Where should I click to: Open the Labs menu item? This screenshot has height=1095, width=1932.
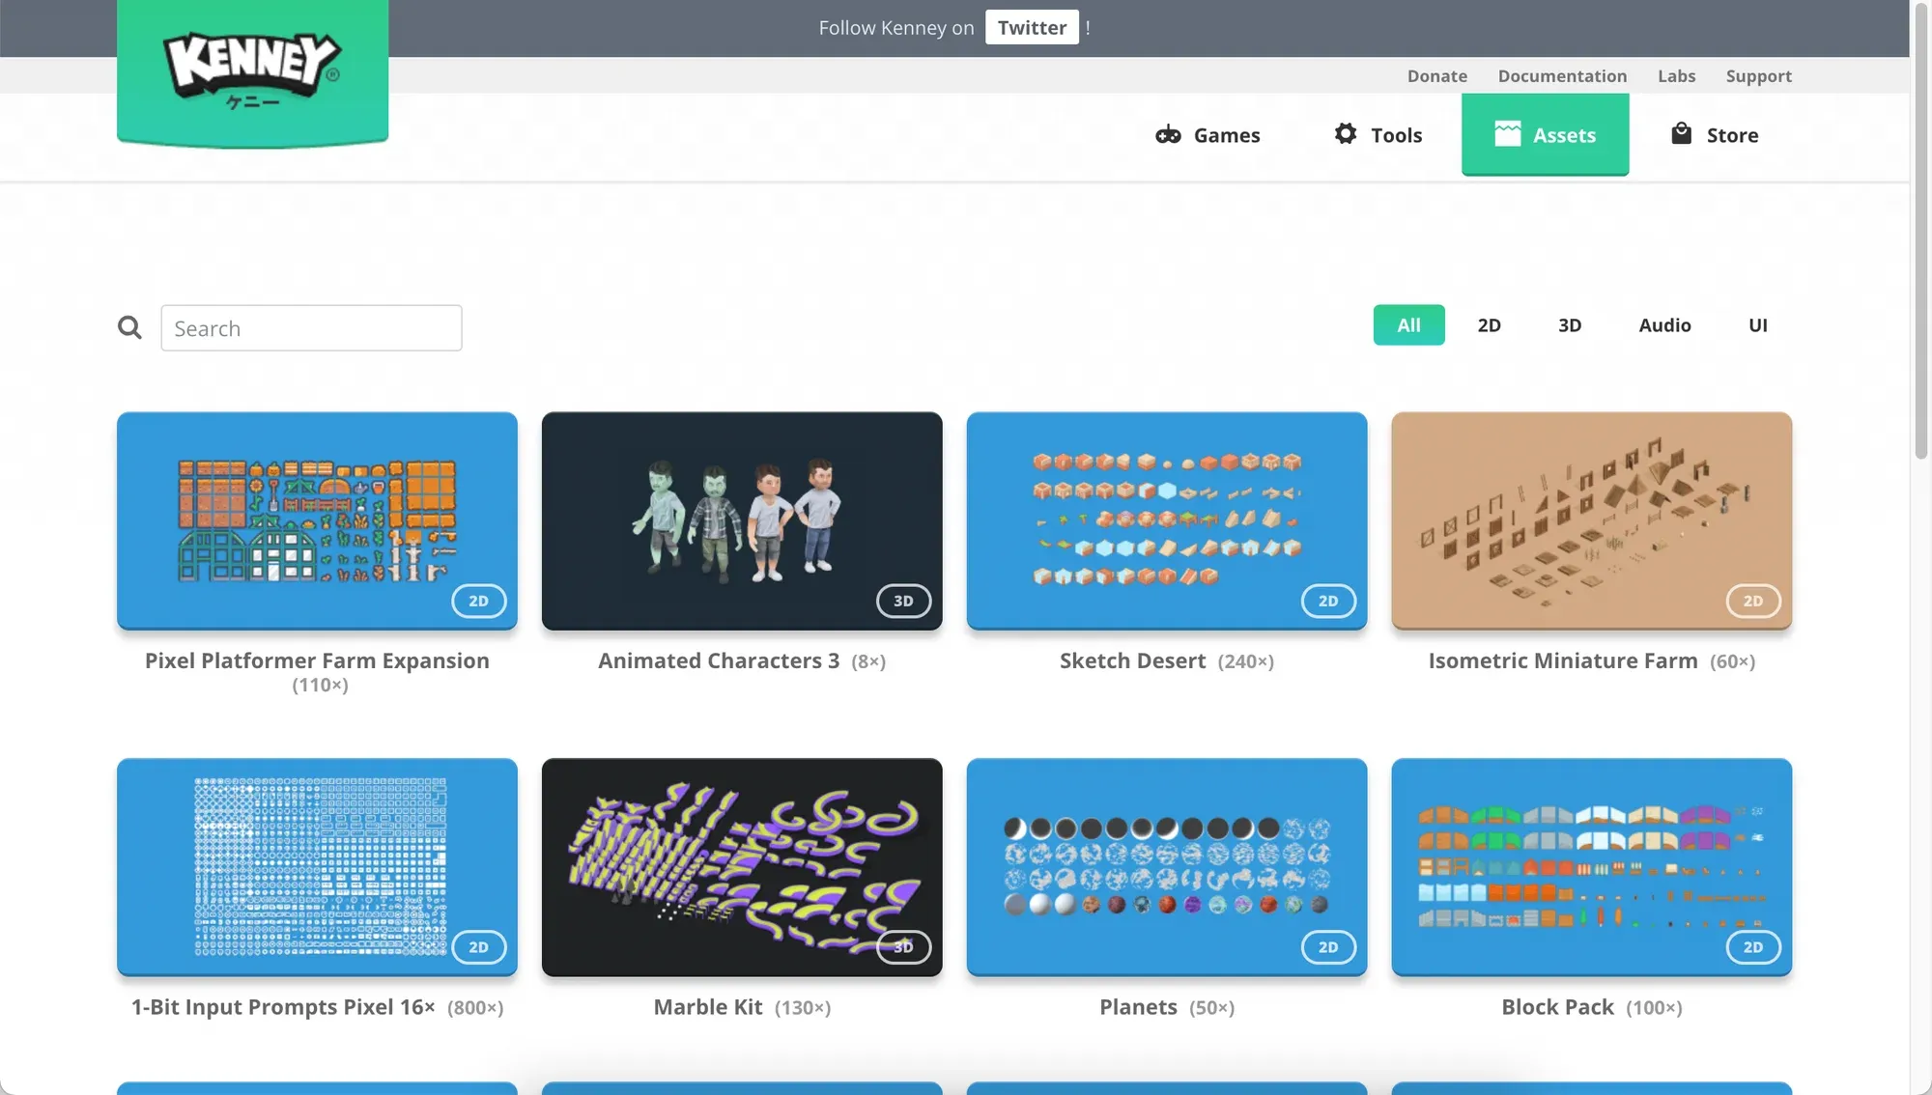tap(1676, 76)
